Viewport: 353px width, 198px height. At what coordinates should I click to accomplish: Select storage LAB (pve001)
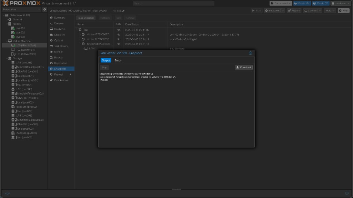24,63
